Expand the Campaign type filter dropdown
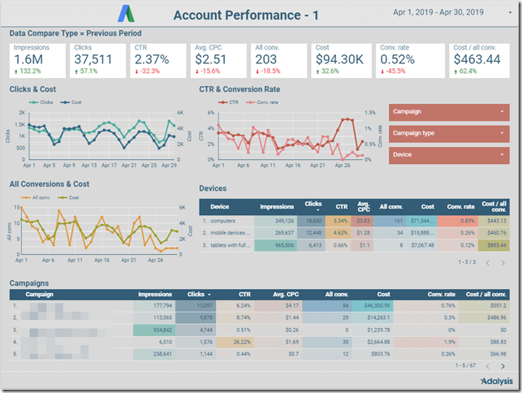 448,133
